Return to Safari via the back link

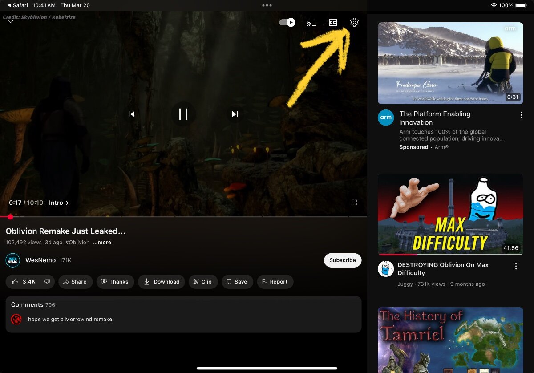(x=18, y=5)
